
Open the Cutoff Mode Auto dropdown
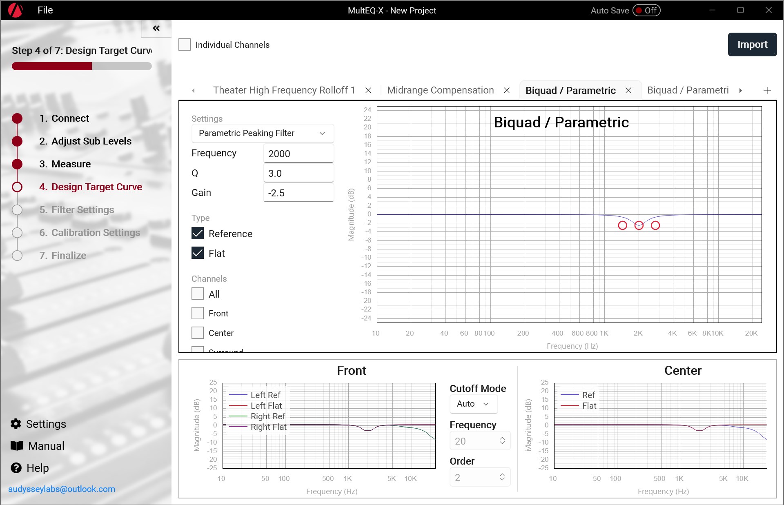[x=473, y=404]
